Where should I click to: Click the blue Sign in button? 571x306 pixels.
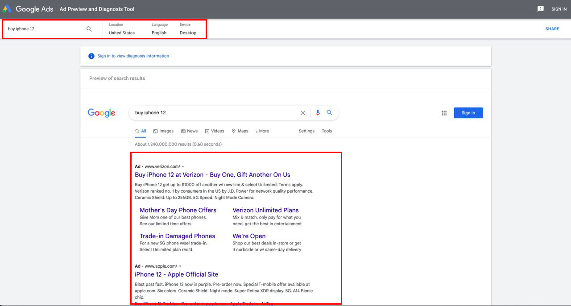click(x=468, y=113)
